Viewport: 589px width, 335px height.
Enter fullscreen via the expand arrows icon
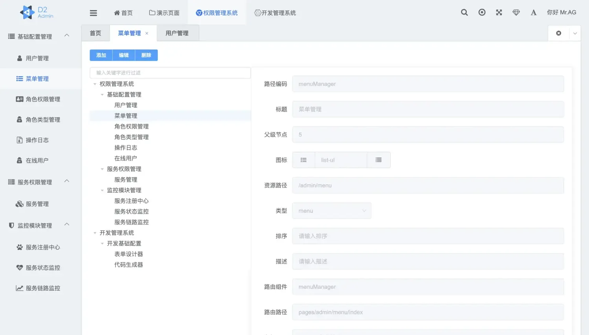point(499,12)
